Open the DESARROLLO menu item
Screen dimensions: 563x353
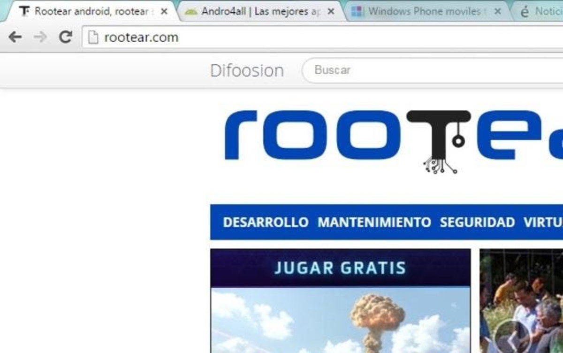coord(266,222)
